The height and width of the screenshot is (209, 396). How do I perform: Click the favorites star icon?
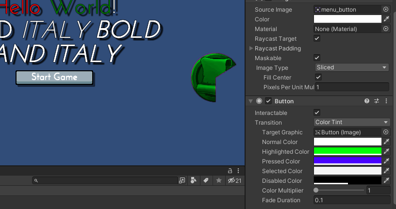coord(219,180)
